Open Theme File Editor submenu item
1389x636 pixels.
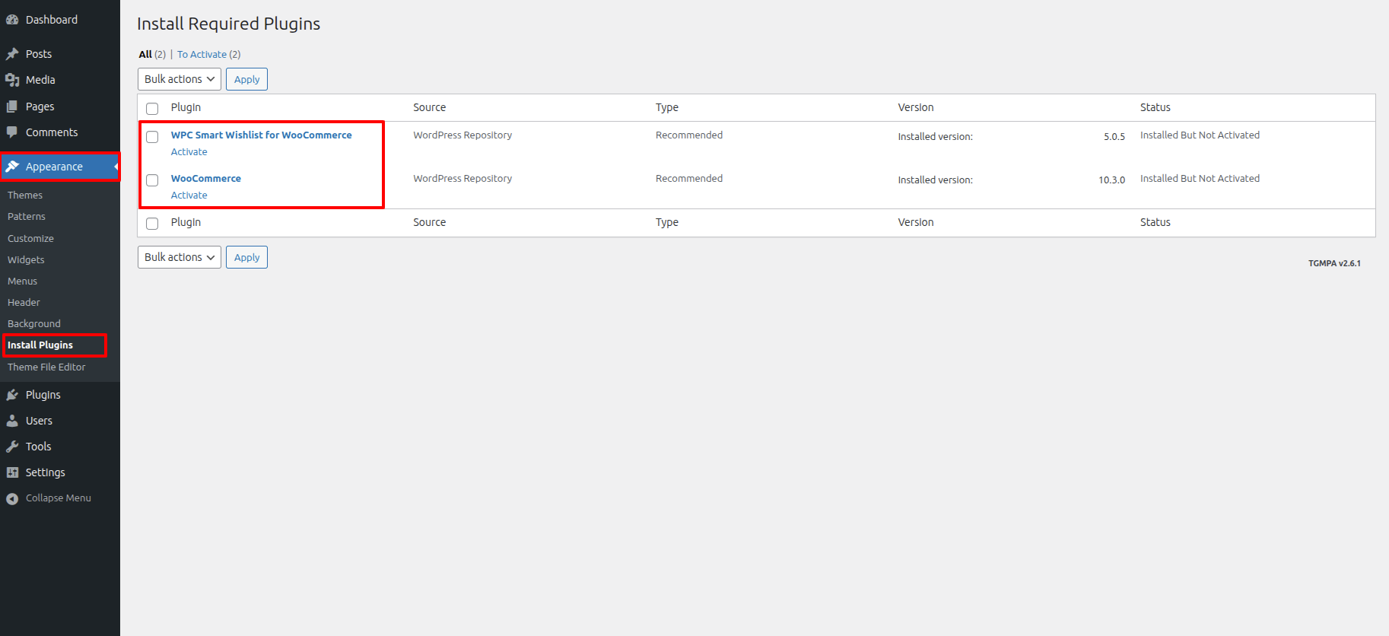tap(46, 367)
